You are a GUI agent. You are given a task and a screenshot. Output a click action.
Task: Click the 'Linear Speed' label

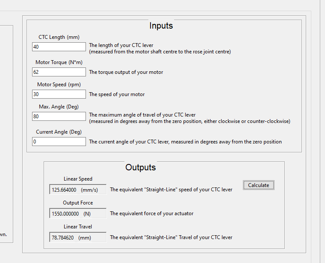click(78, 179)
